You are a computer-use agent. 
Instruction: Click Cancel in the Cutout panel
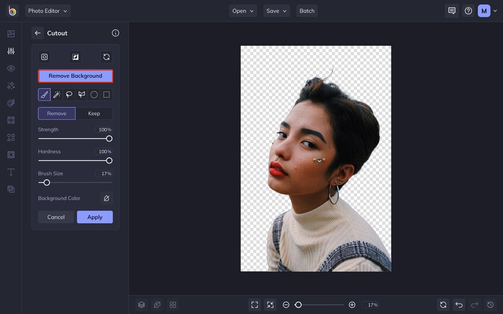pos(56,217)
